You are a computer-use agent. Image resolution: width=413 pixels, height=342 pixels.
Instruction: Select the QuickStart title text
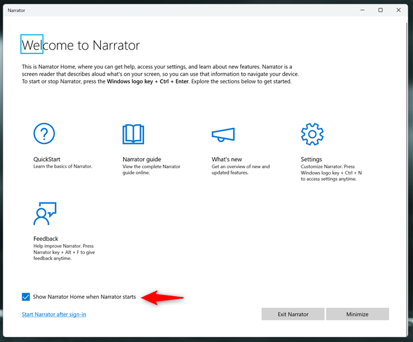47,159
